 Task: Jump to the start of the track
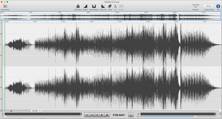click(87, 115)
